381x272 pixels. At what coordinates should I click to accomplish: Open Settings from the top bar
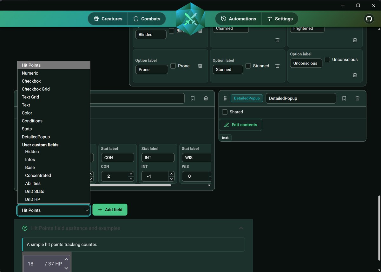(x=280, y=19)
